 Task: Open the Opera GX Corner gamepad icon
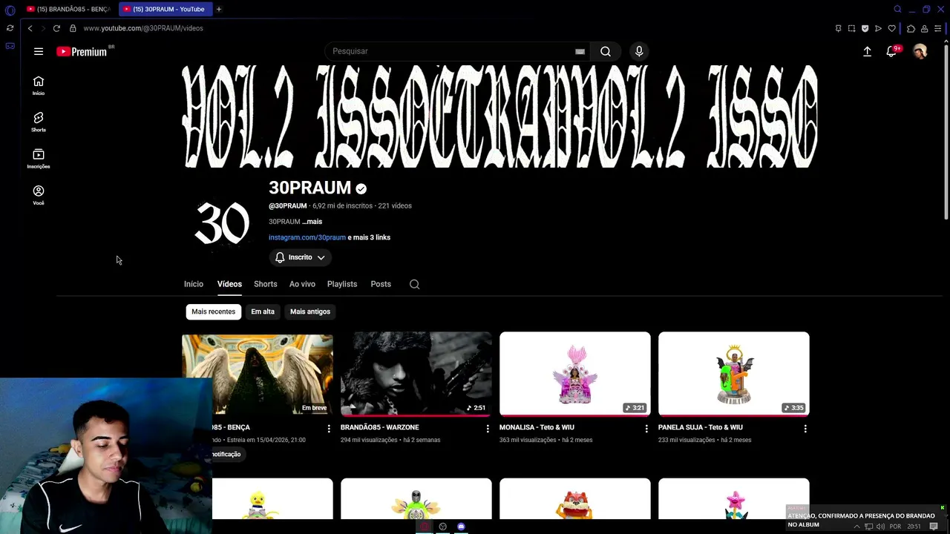click(x=10, y=46)
